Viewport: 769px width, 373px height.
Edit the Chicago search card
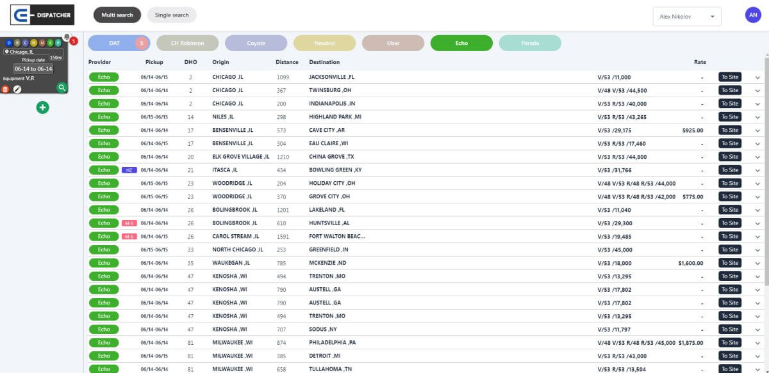[x=17, y=89]
